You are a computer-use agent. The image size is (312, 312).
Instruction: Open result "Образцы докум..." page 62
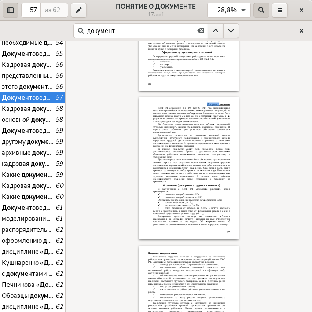coord(33,296)
